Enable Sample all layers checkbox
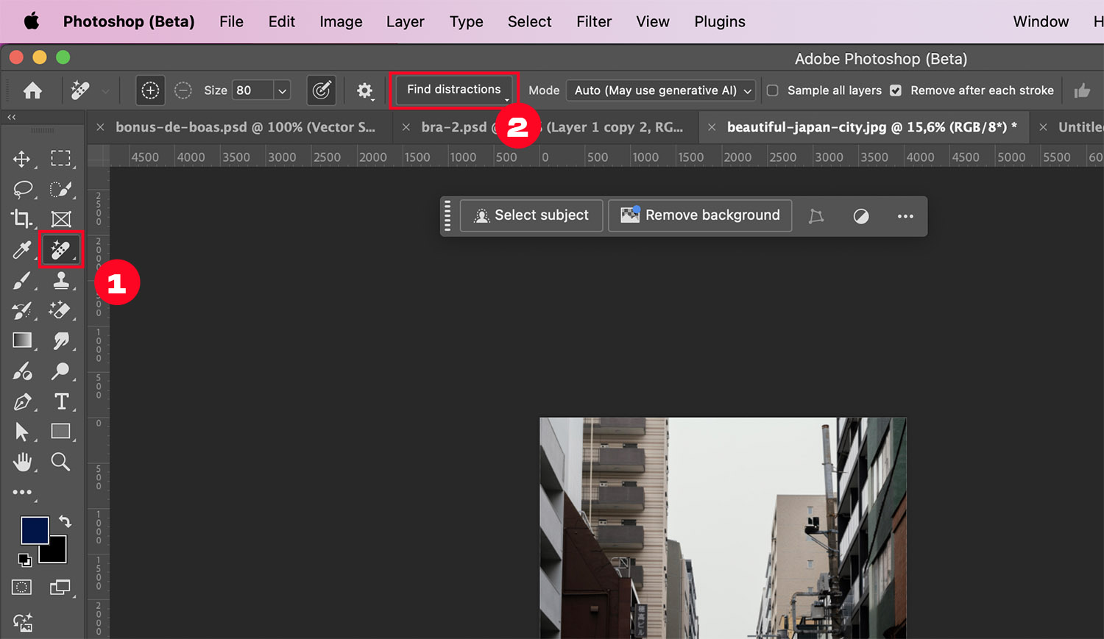This screenshot has width=1104, height=639. (x=772, y=90)
